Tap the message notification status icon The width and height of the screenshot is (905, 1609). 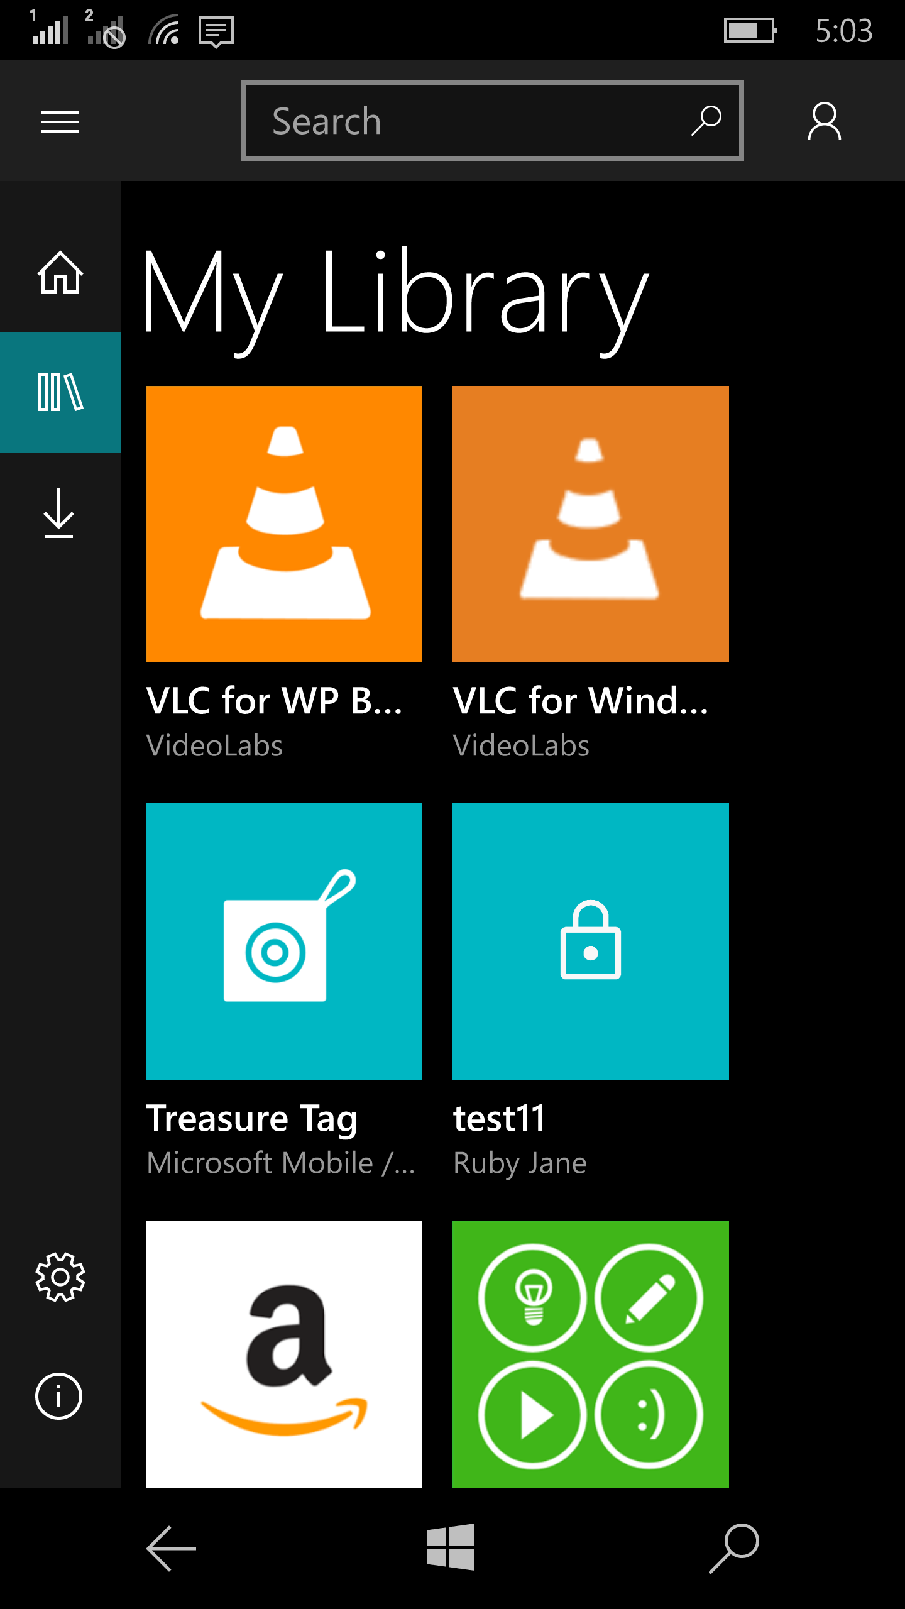(x=216, y=31)
